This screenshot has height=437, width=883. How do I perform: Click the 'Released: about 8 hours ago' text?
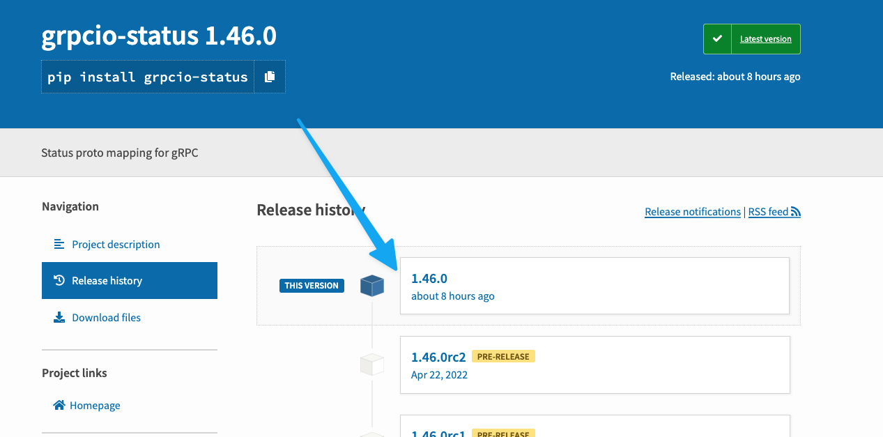[x=735, y=77]
